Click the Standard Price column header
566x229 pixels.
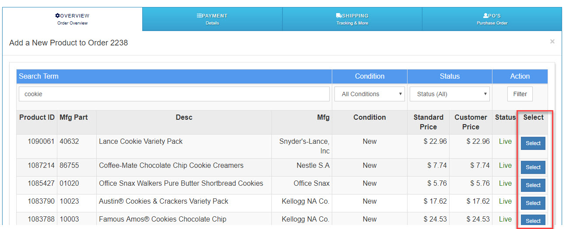[x=428, y=122]
